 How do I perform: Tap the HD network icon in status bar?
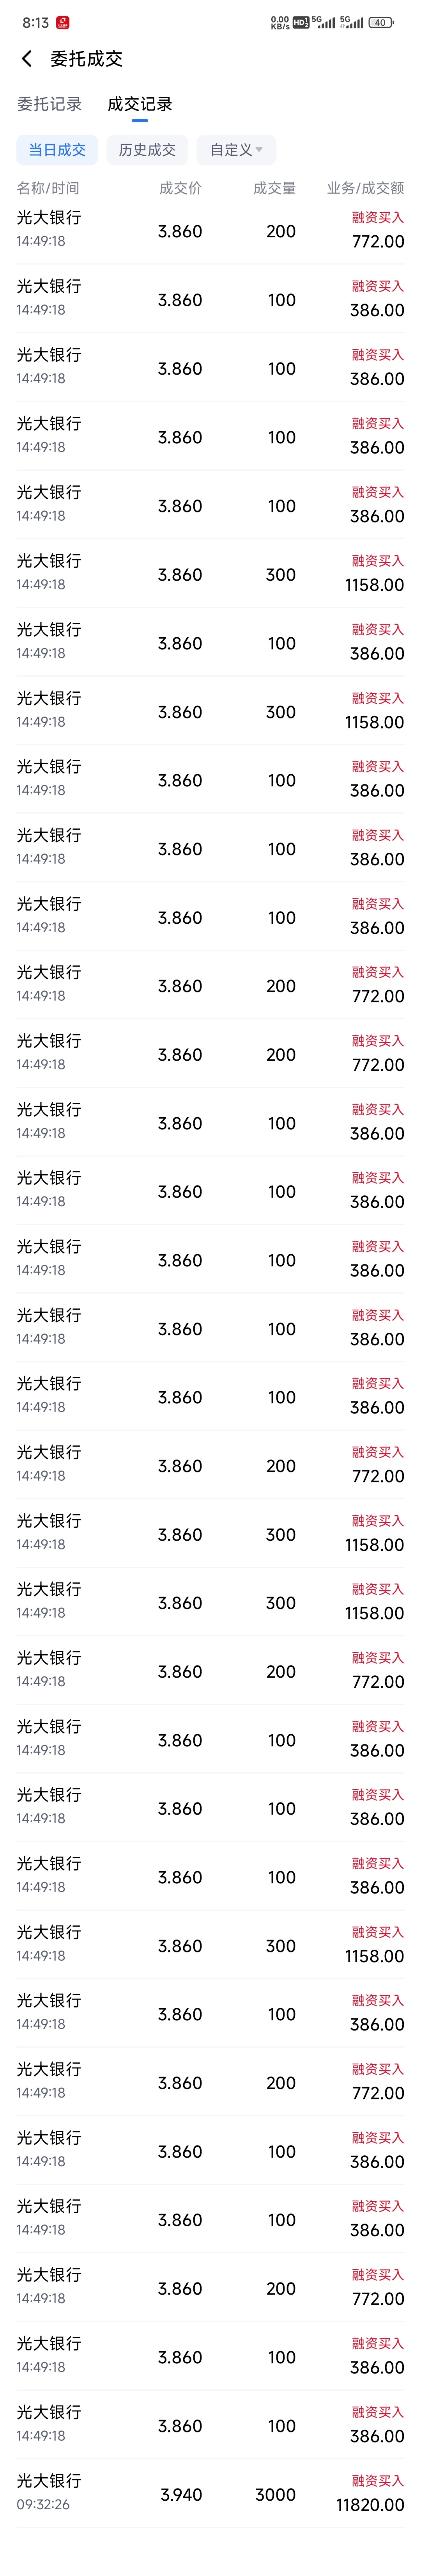click(x=300, y=22)
